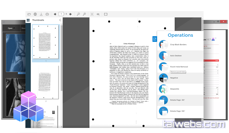Toggle the blue Operations panel button

click(154, 39)
